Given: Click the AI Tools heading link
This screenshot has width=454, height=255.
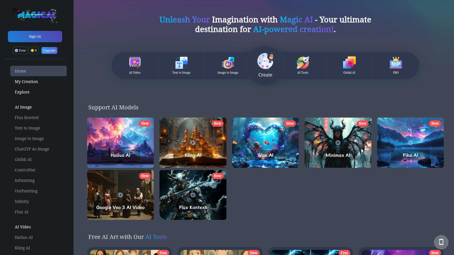Looking at the screenshot, I should click(x=156, y=237).
